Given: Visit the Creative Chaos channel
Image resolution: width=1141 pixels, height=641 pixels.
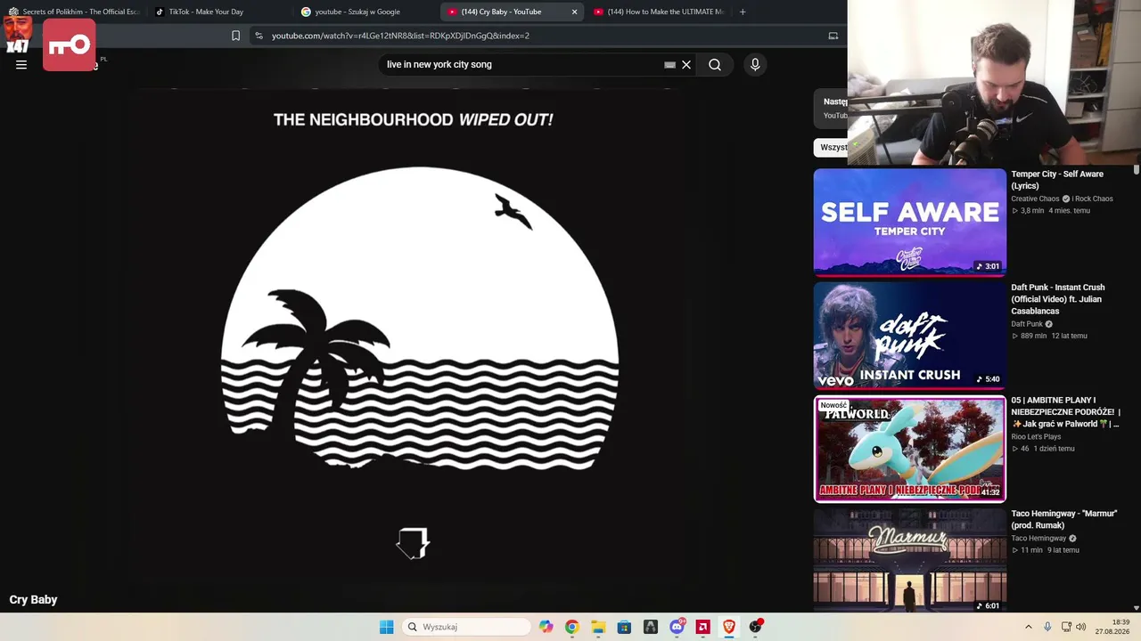Looking at the screenshot, I should coord(1035,199).
